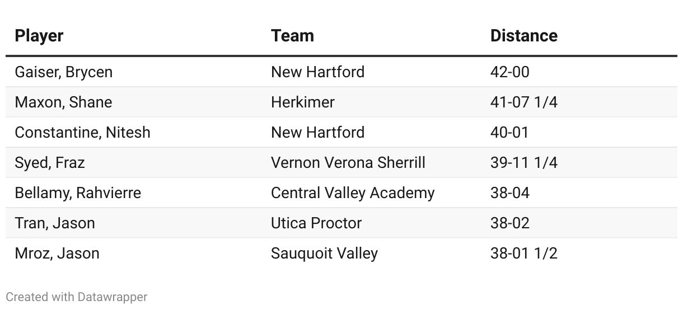Click the Central Valley Academy cell

click(353, 193)
